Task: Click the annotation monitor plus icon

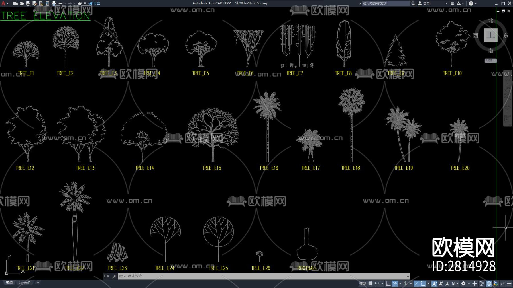Action: (x=475, y=283)
